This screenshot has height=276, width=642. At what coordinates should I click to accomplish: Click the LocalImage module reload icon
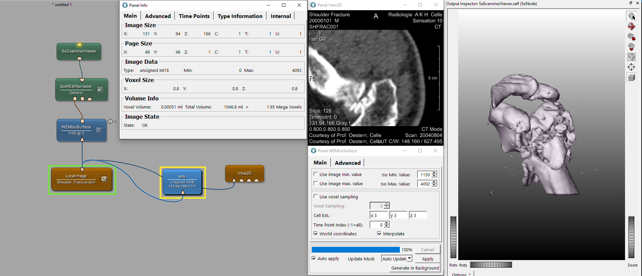click(104, 179)
